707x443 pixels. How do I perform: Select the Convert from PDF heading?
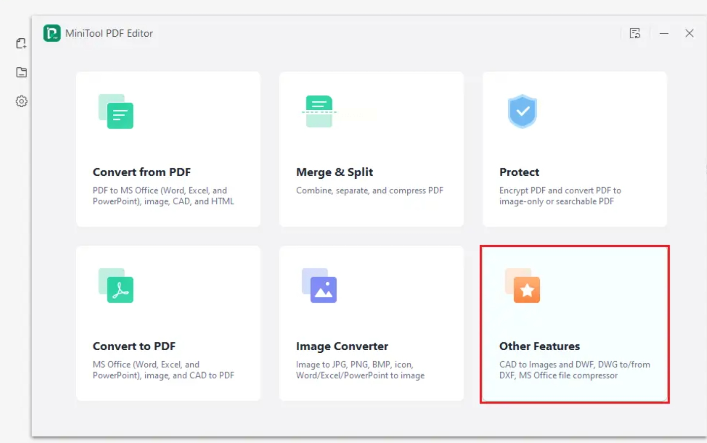tap(142, 172)
